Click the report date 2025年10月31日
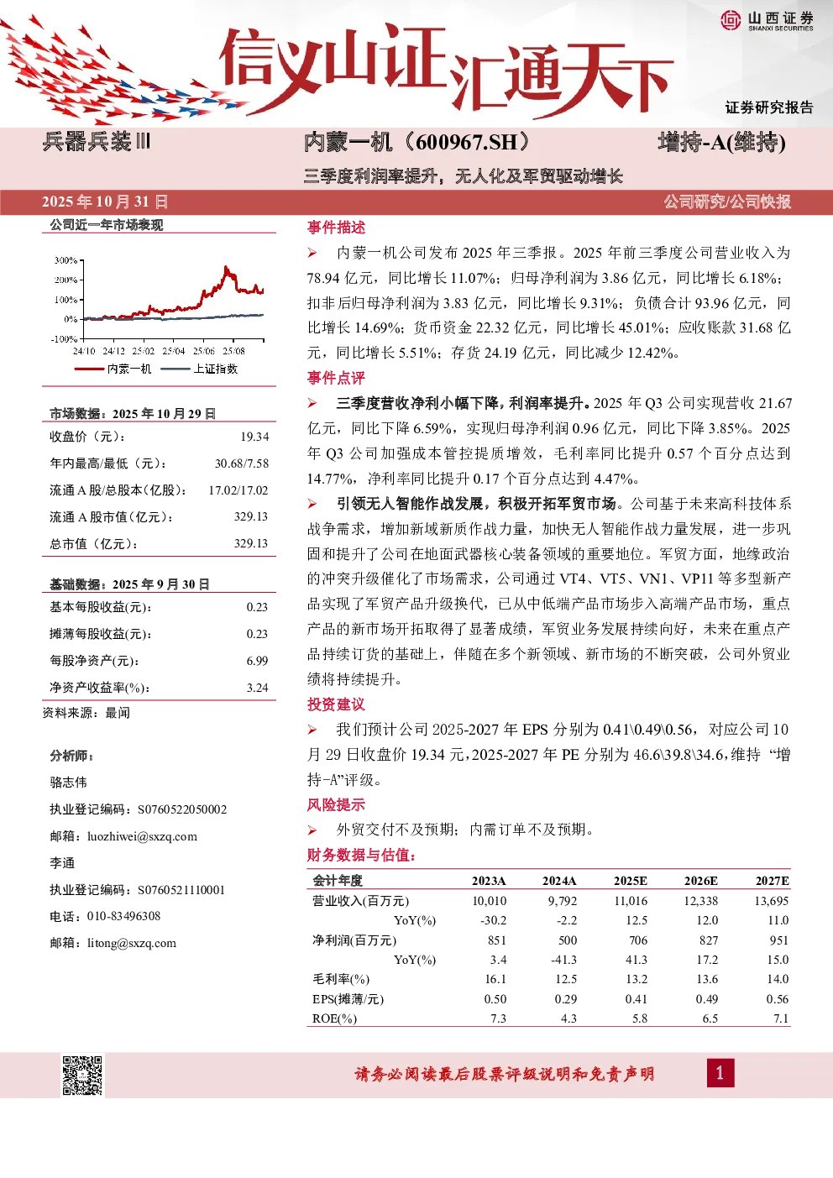 coord(105,202)
